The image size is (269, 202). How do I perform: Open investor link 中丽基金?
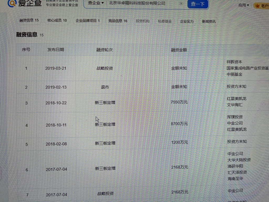234,74
